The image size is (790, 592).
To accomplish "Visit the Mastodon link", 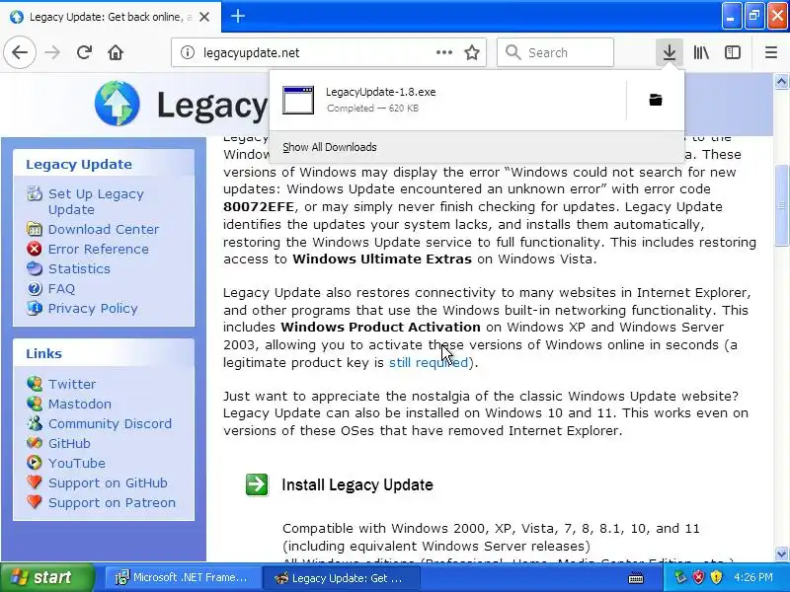I will tap(80, 404).
